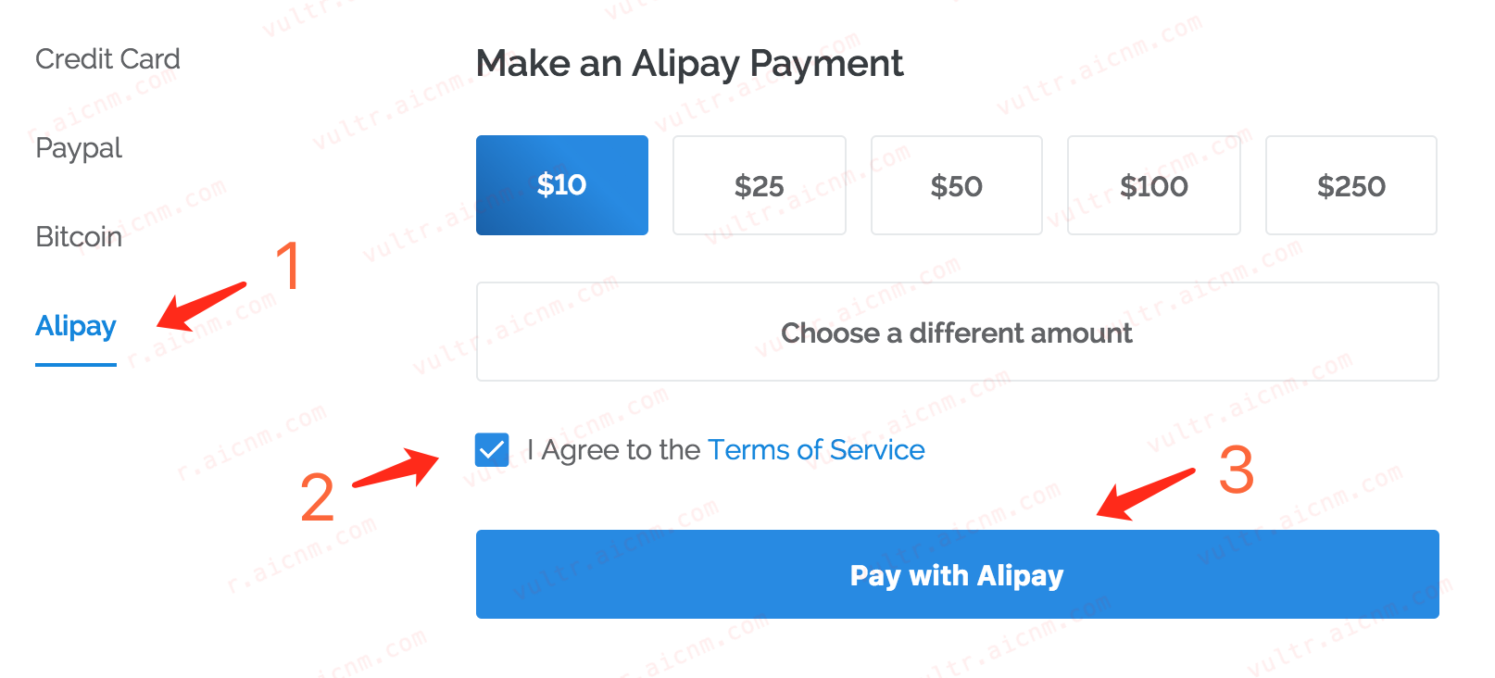Open the Terms of Service link
This screenshot has width=1495, height=678.
tap(816, 450)
